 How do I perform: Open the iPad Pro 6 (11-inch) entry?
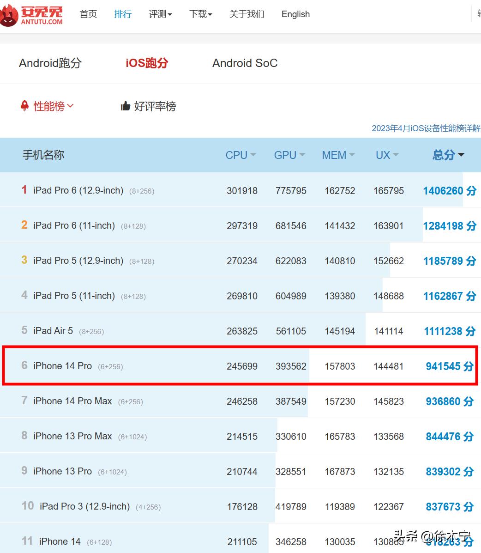point(74,225)
